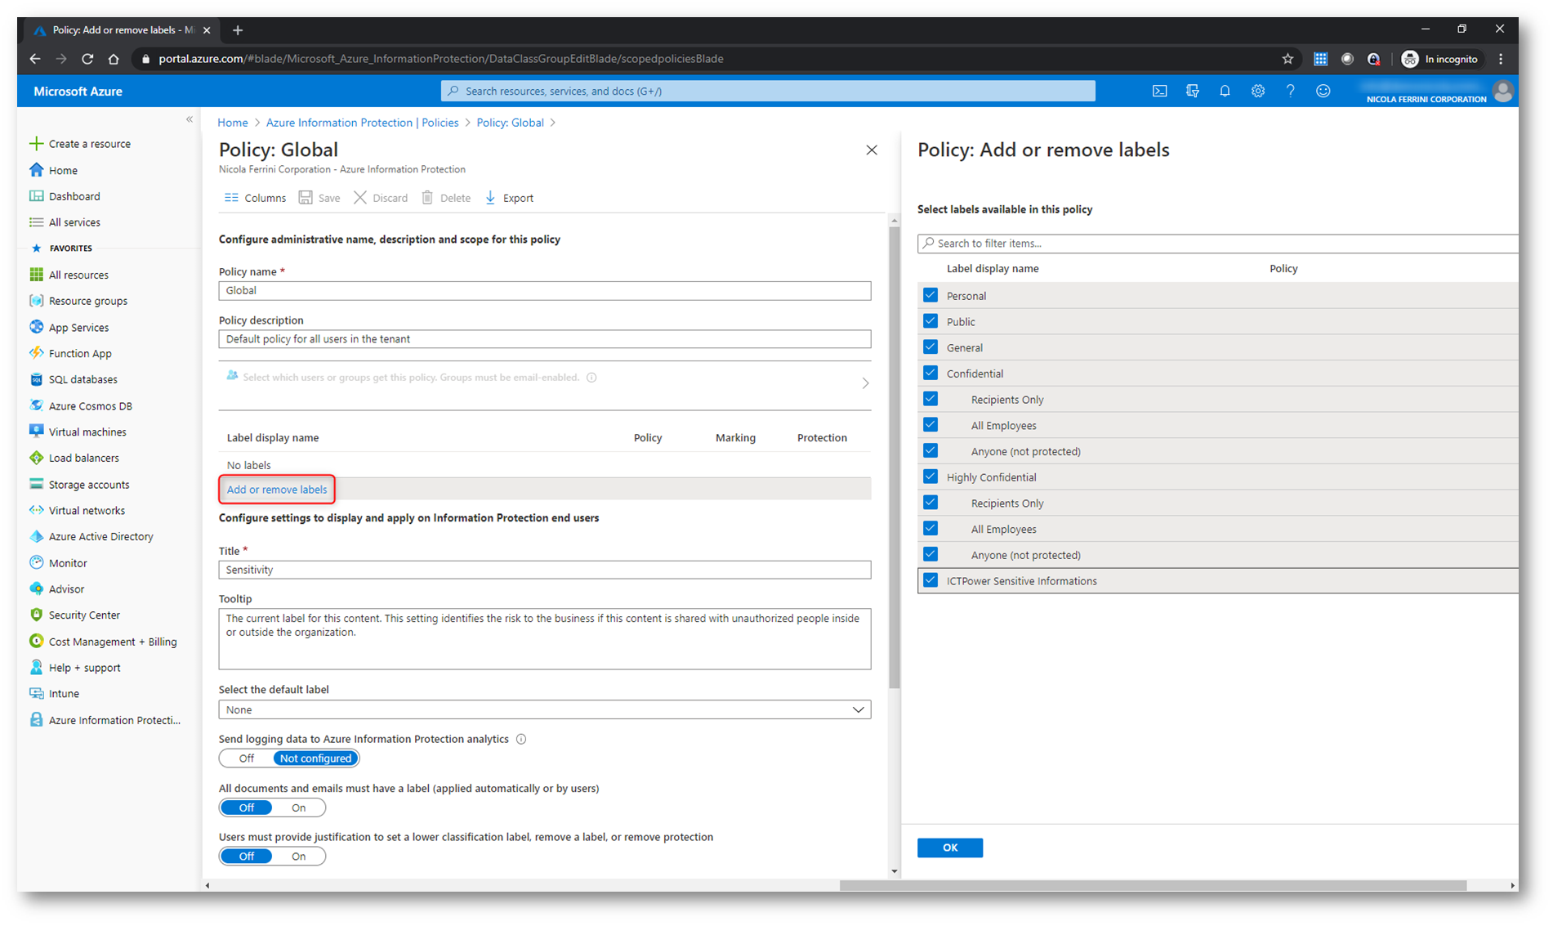Screen dimensions: 1553x926
Task: Open Azure notifications bell
Action: point(1225,92)
